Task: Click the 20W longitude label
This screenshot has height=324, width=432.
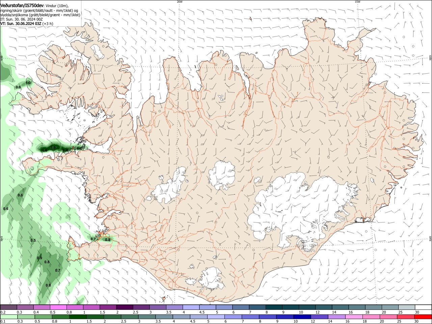Action: coord(180,2)
